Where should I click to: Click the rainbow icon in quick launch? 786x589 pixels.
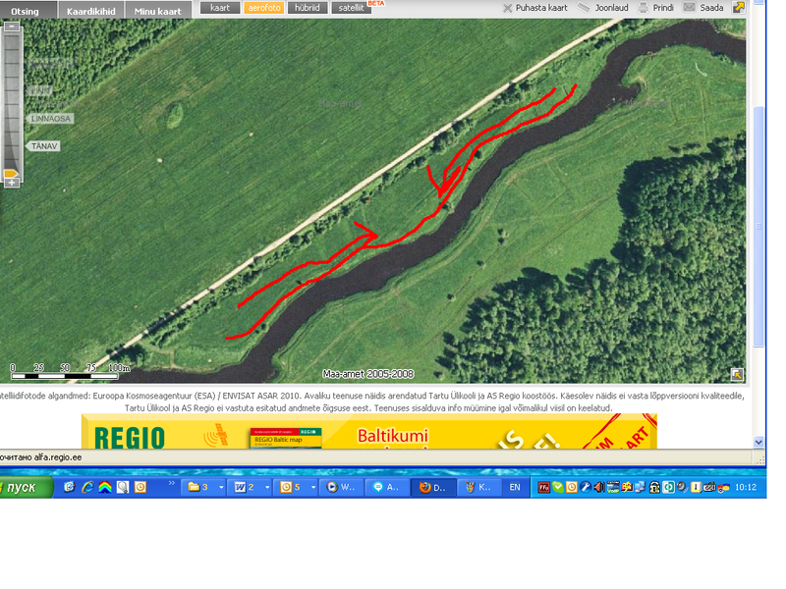pyautogui.click(x=105, y=487)
